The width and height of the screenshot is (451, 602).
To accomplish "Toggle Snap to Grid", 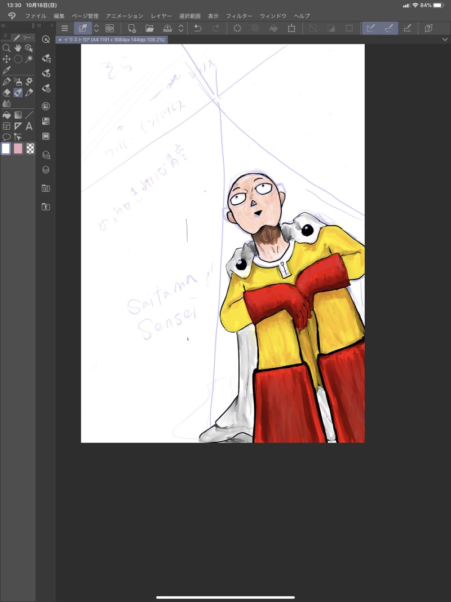I will (x=407, y=28).
